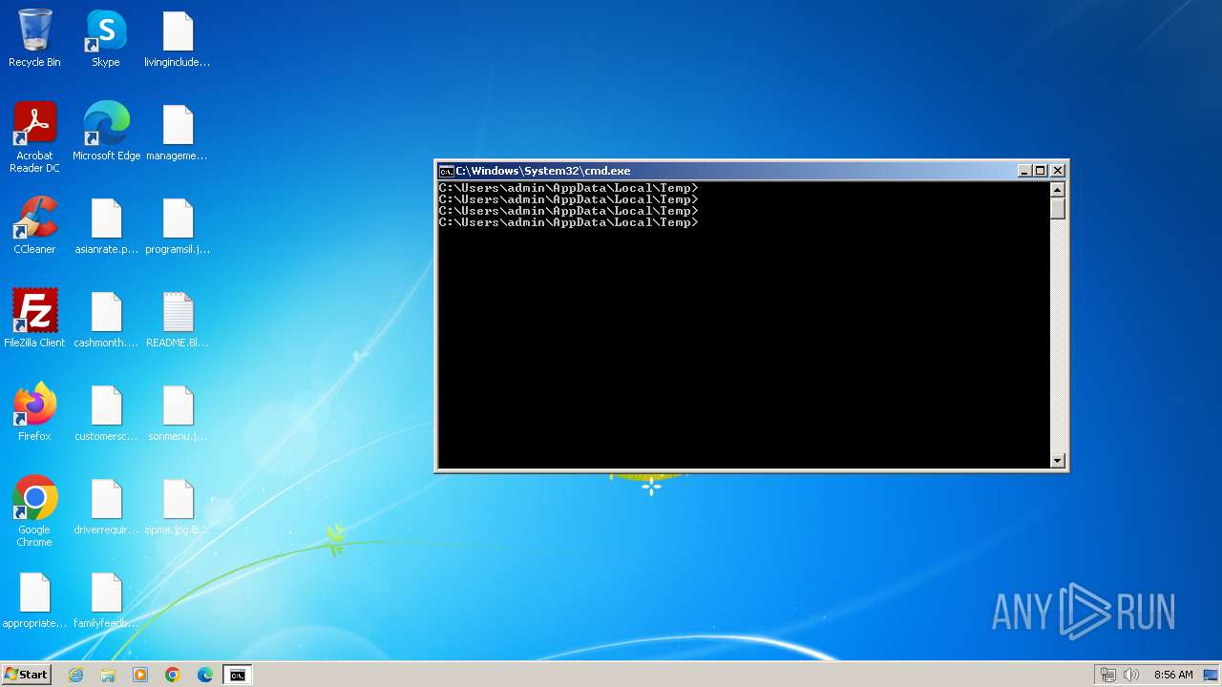Launch Firefox from the desktop
Screen dimensions: 1222x687
pos(34,412)
